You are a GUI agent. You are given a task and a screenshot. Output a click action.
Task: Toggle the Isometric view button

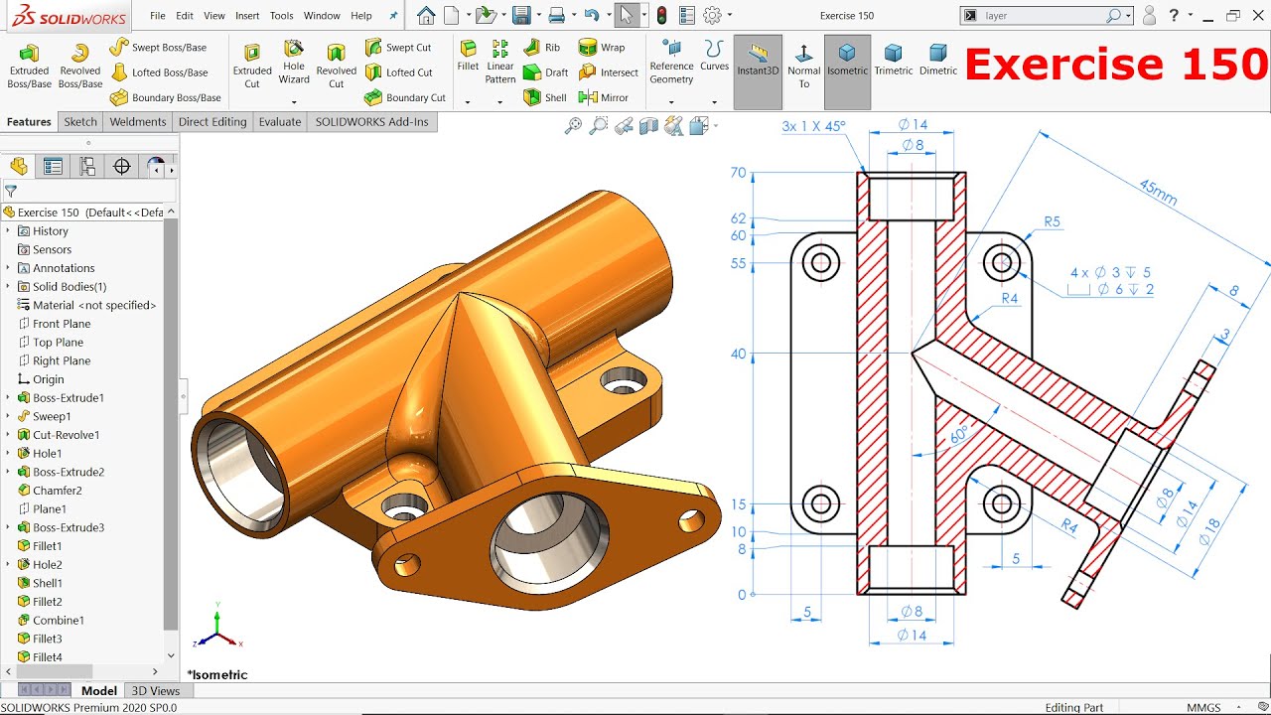pyautogui.click(x=847, y=71)
